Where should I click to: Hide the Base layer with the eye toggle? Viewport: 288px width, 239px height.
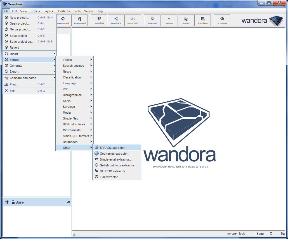(7, 202)
